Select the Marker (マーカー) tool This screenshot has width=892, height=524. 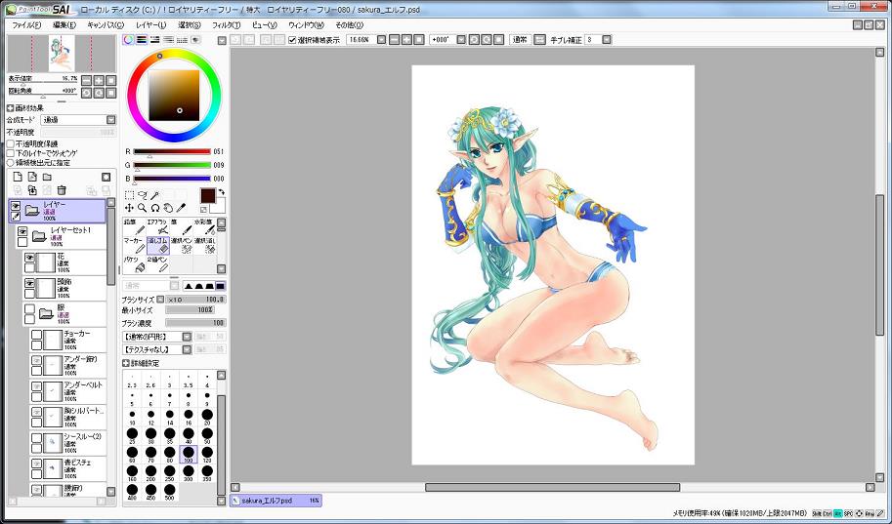134,244
